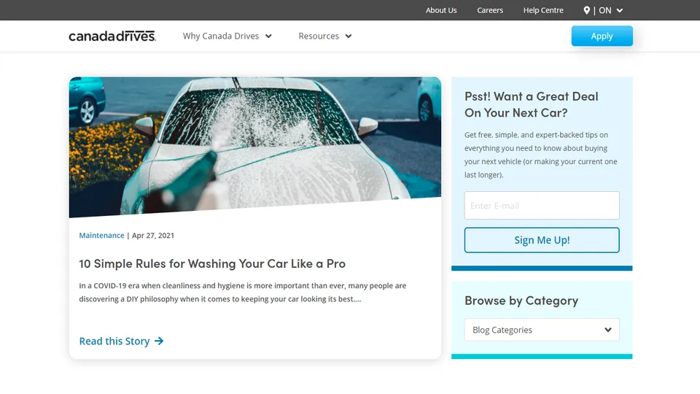Open the Maintenance category link
Viewport: 700px width, 394px height.
click(x=101, y=236)
